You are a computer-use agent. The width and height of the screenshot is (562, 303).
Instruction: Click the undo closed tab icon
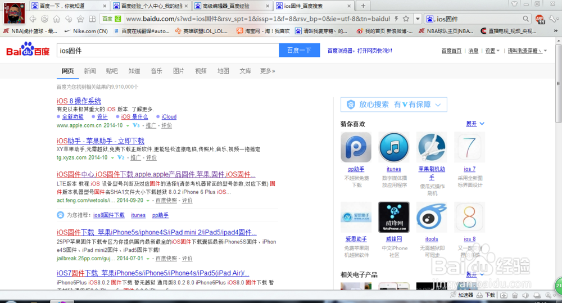(x=69, y=19)
